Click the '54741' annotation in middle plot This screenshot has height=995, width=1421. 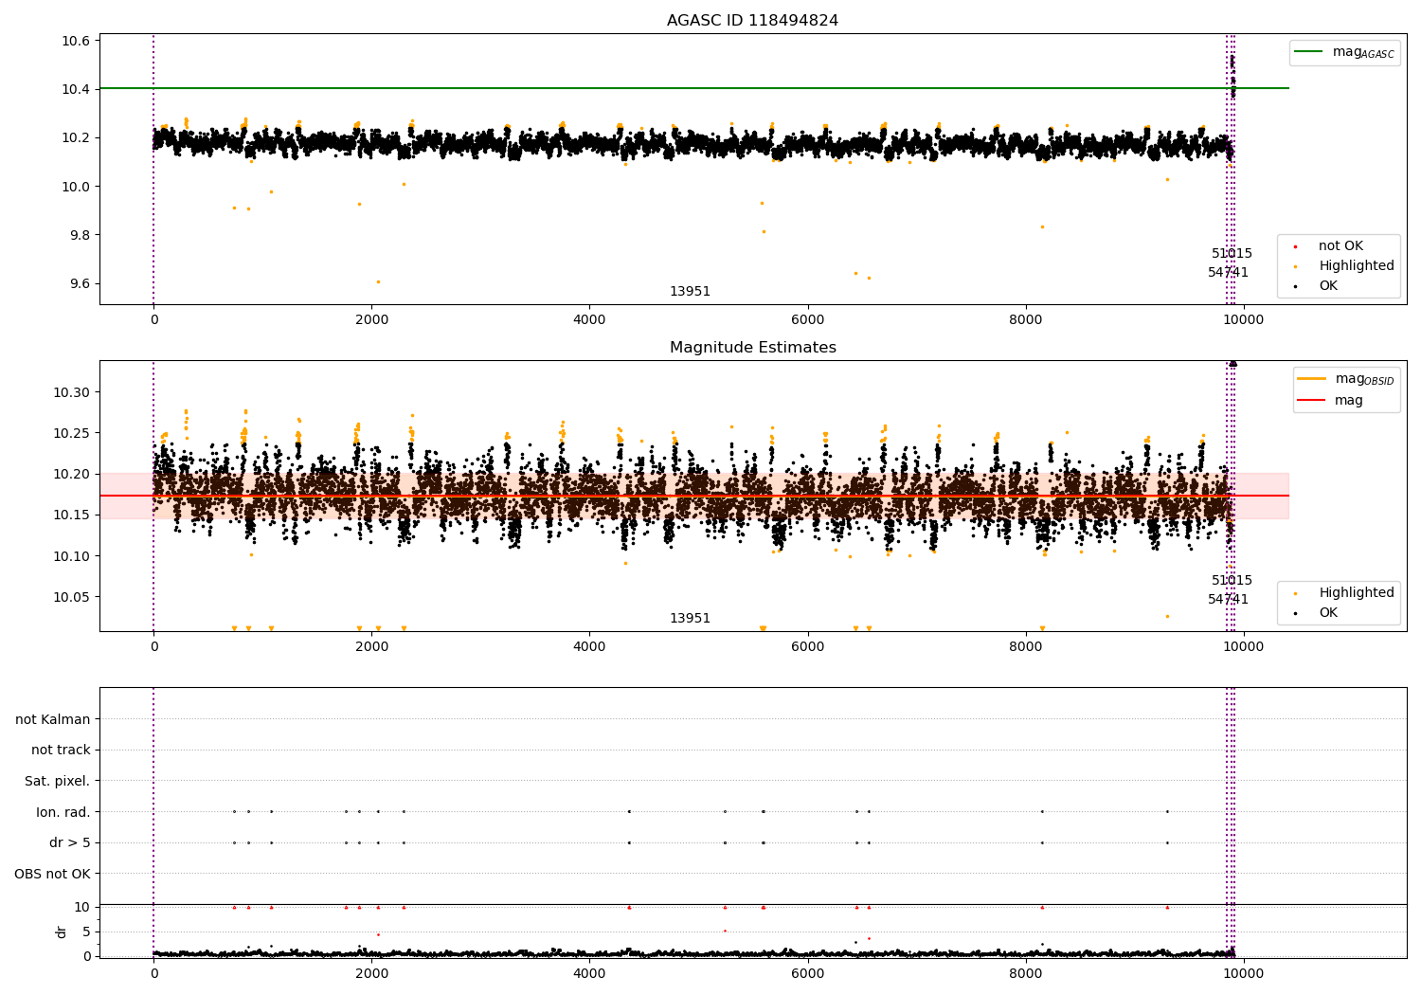click(1228, 600)
